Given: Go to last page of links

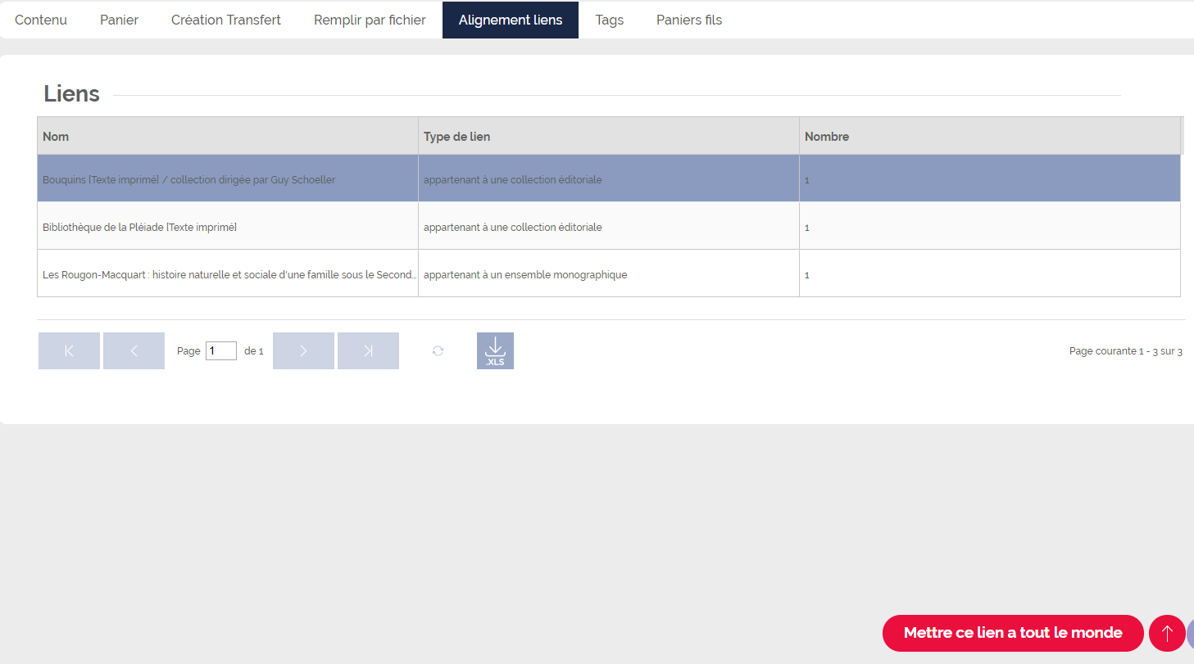Looking at the screenshot, I should coord(368,350).
